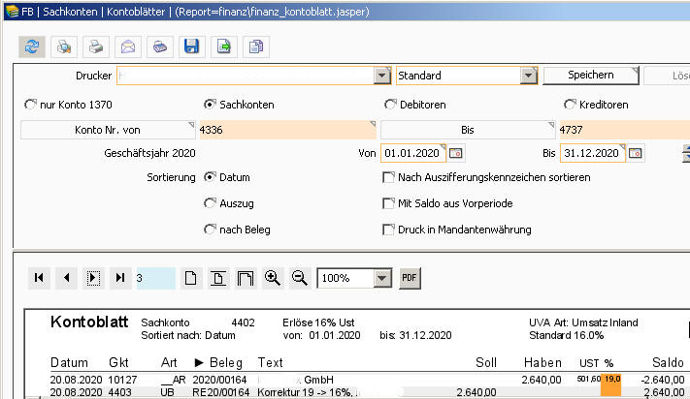This screenshot has width=690, height=399.
Task: Zoom in on the report preview
Action: 273,278
